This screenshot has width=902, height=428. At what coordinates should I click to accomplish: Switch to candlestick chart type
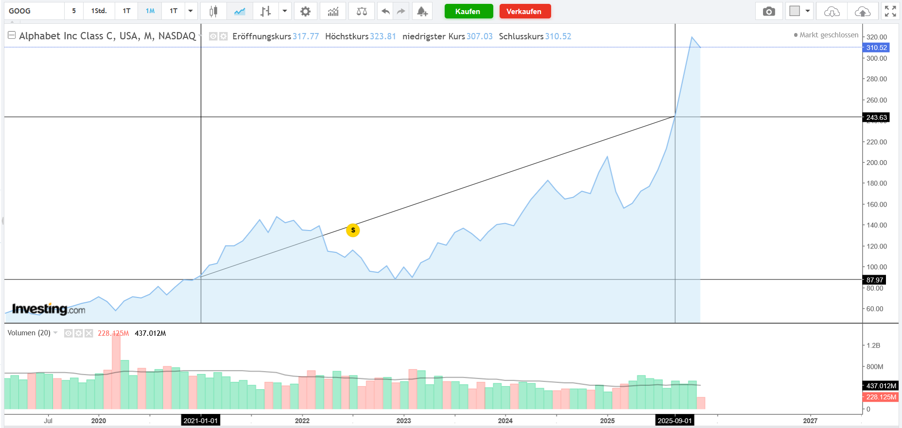click(x=213, y=11)
